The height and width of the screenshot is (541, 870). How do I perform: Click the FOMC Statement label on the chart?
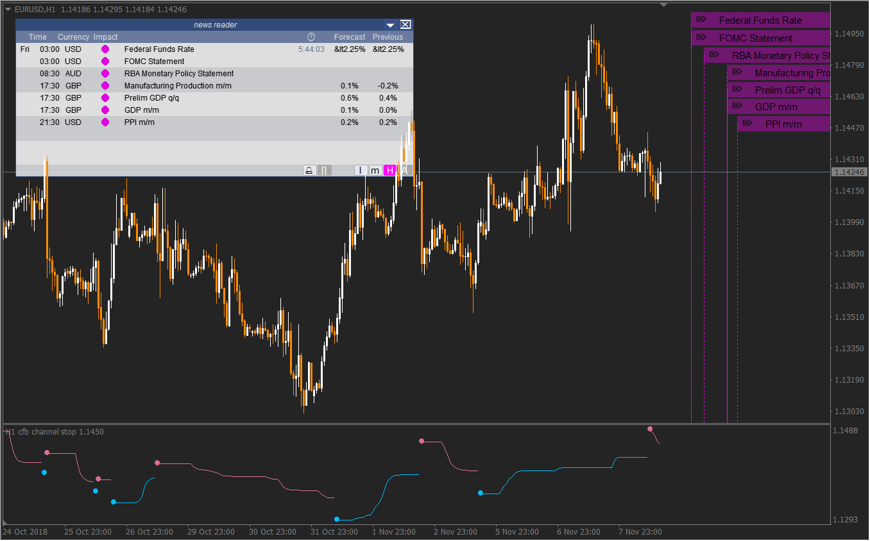pyautogui.click(x=756, y=38)
